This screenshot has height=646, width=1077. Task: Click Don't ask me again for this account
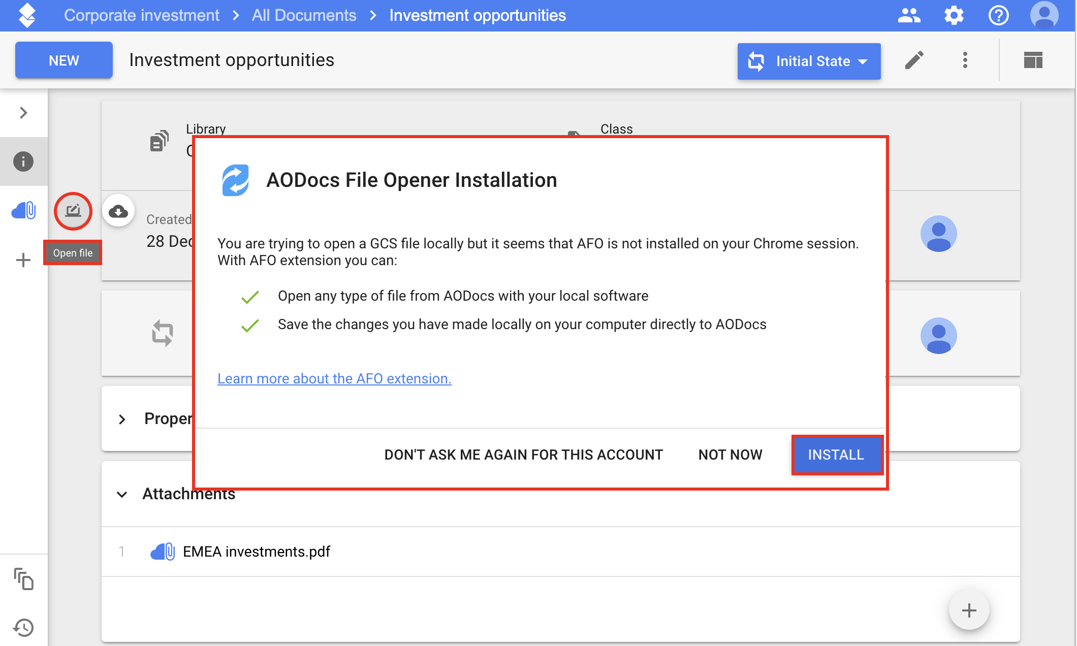click(x=523, y=455)
